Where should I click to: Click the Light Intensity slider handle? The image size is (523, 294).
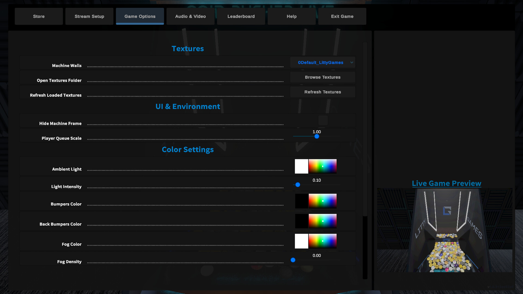click(298, 185)
